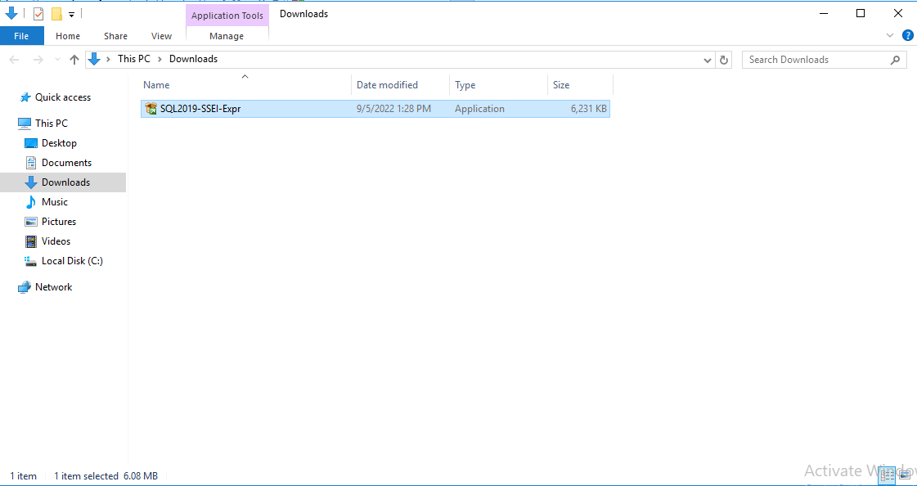
Task: Open Local Disk (C:) in the navigation pane
Action: 72,261
